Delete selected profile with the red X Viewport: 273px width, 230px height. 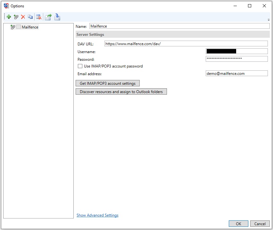pyautogui.click(x=23, y=17)
